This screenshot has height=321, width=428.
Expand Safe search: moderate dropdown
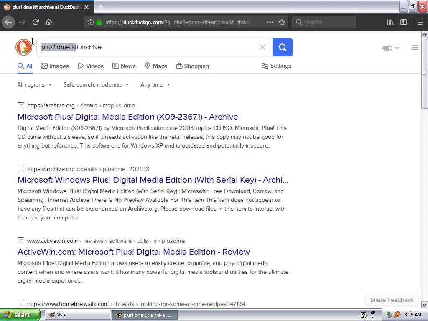96,84
